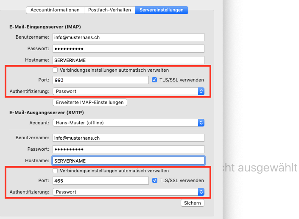Viewport: 299px width, 219px height.
Task: Open the IMAP Authentifizierung dropdown
Action: click(128, 91)
